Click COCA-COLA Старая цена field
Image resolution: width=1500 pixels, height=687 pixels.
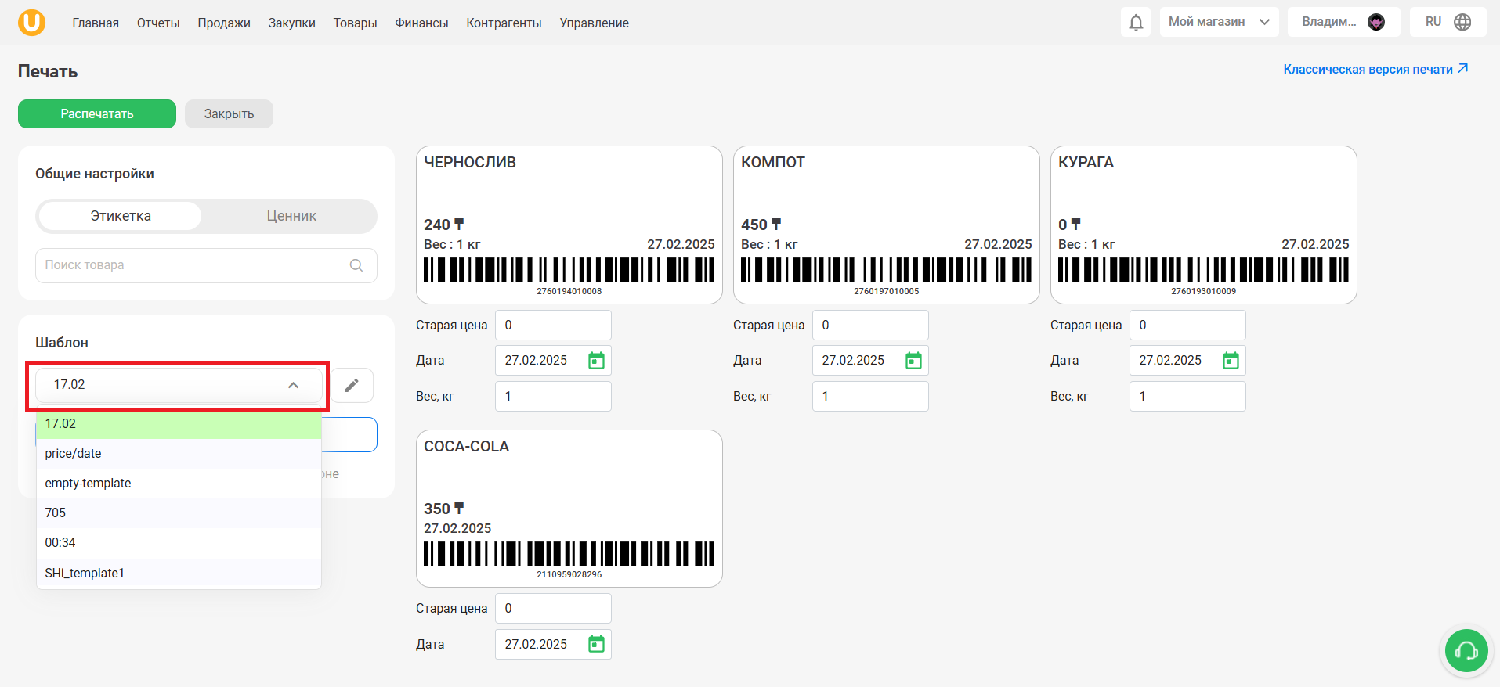[553, 609]
